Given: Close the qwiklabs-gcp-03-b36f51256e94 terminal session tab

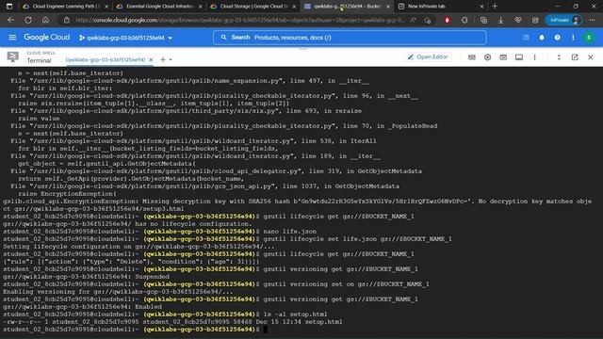Looking at the screenshot, I should [x=151, y=59].
